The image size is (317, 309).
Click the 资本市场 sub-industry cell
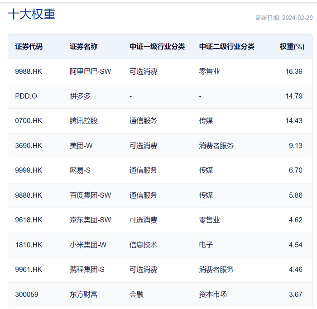[x=213, y=295]
